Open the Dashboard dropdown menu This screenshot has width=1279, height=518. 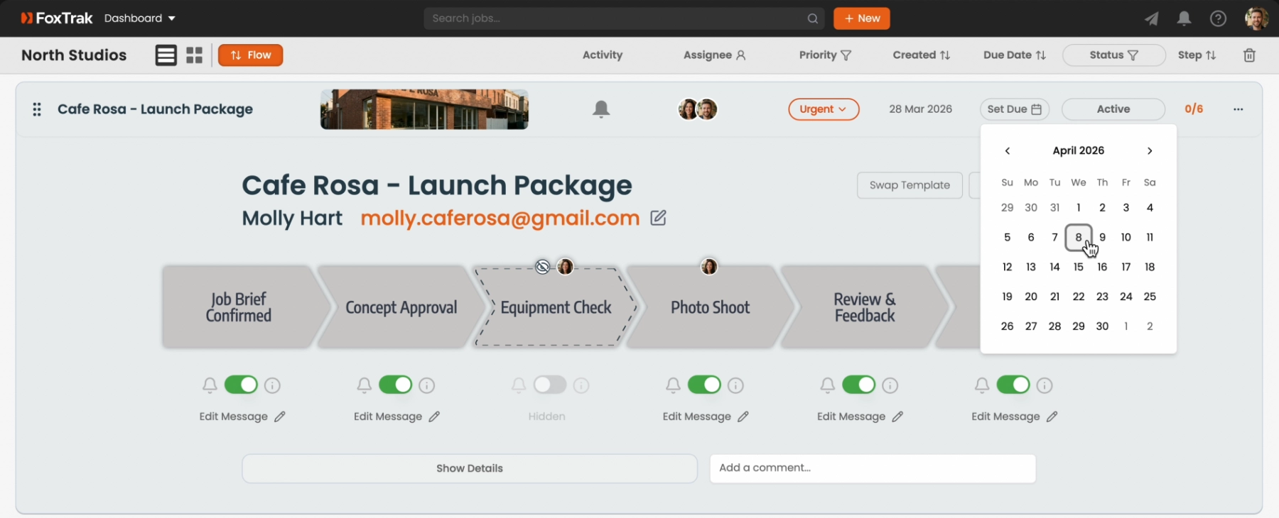(140, 18)
